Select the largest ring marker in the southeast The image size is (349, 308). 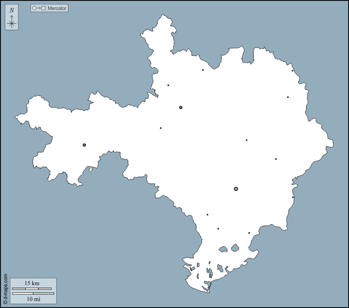pos(236,189)
